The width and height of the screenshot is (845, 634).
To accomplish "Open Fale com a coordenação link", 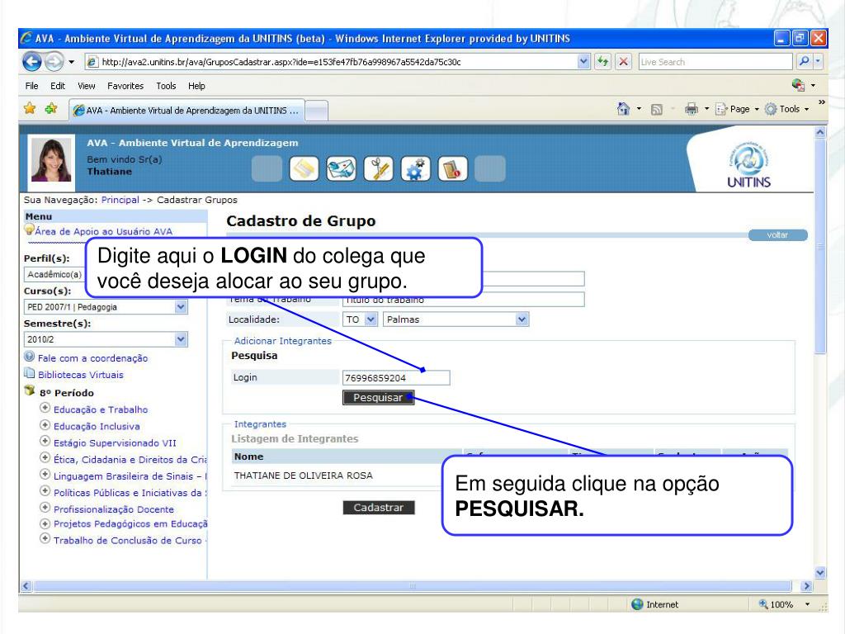I will coord(92,358).
